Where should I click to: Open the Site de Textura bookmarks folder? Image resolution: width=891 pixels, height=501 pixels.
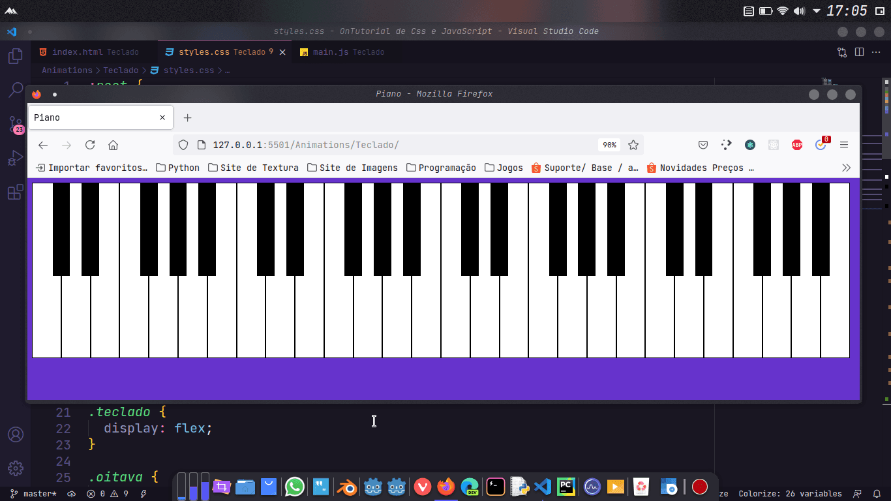(x=253, y=168)
